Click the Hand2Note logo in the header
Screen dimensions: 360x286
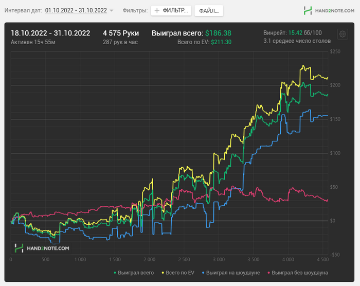tap(329, 11)
